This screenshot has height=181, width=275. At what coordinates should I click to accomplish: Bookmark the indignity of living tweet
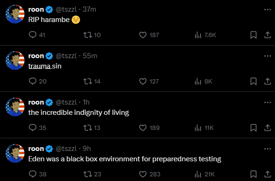(253, 128)
